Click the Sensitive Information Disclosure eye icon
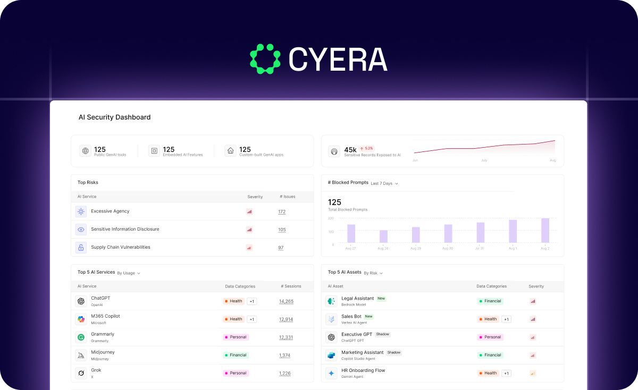The width and height of the screenshot is (638, 390). tap(81, 230)
